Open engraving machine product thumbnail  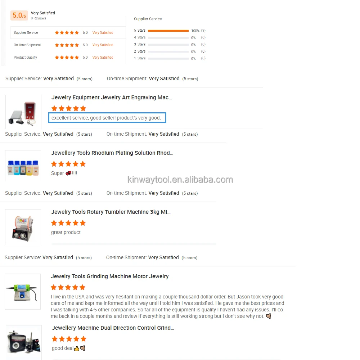pyautogui.click(x=23, y=112)
